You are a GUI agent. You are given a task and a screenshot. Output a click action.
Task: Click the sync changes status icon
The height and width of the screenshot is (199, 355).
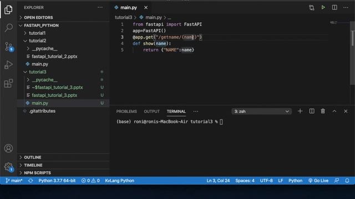[31, 181]
